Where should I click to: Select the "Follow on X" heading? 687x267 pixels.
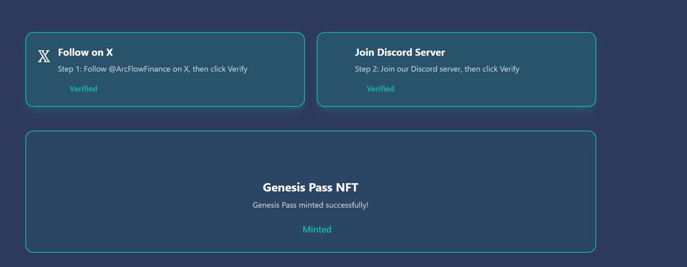[x=85, y=53]
